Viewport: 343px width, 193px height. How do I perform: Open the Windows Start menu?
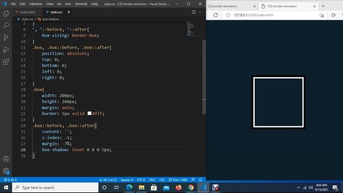click(x=6, y=188)
